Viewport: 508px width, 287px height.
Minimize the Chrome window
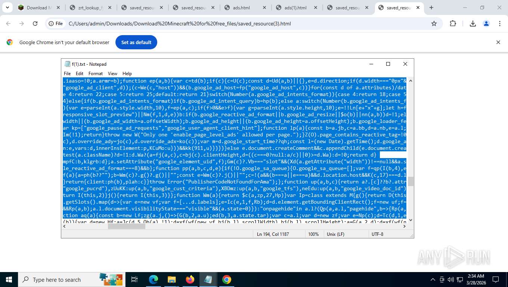465,7
